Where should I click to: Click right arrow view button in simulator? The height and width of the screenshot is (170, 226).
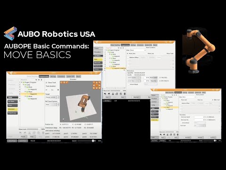pos(99,85)
